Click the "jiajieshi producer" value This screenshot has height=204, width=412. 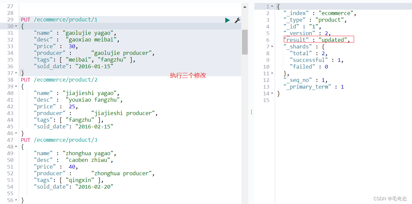(124, 113)
